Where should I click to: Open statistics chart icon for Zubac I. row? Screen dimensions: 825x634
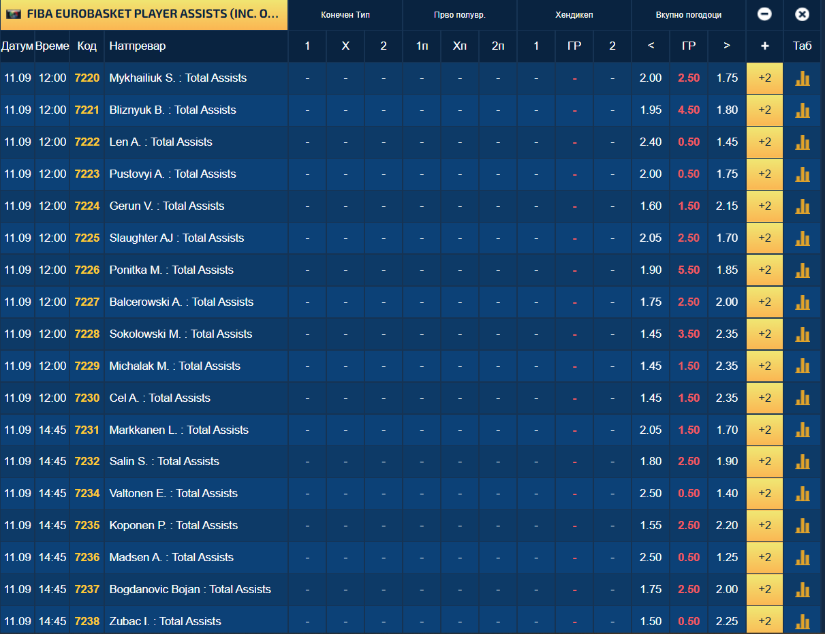click(x=803, y=622)
